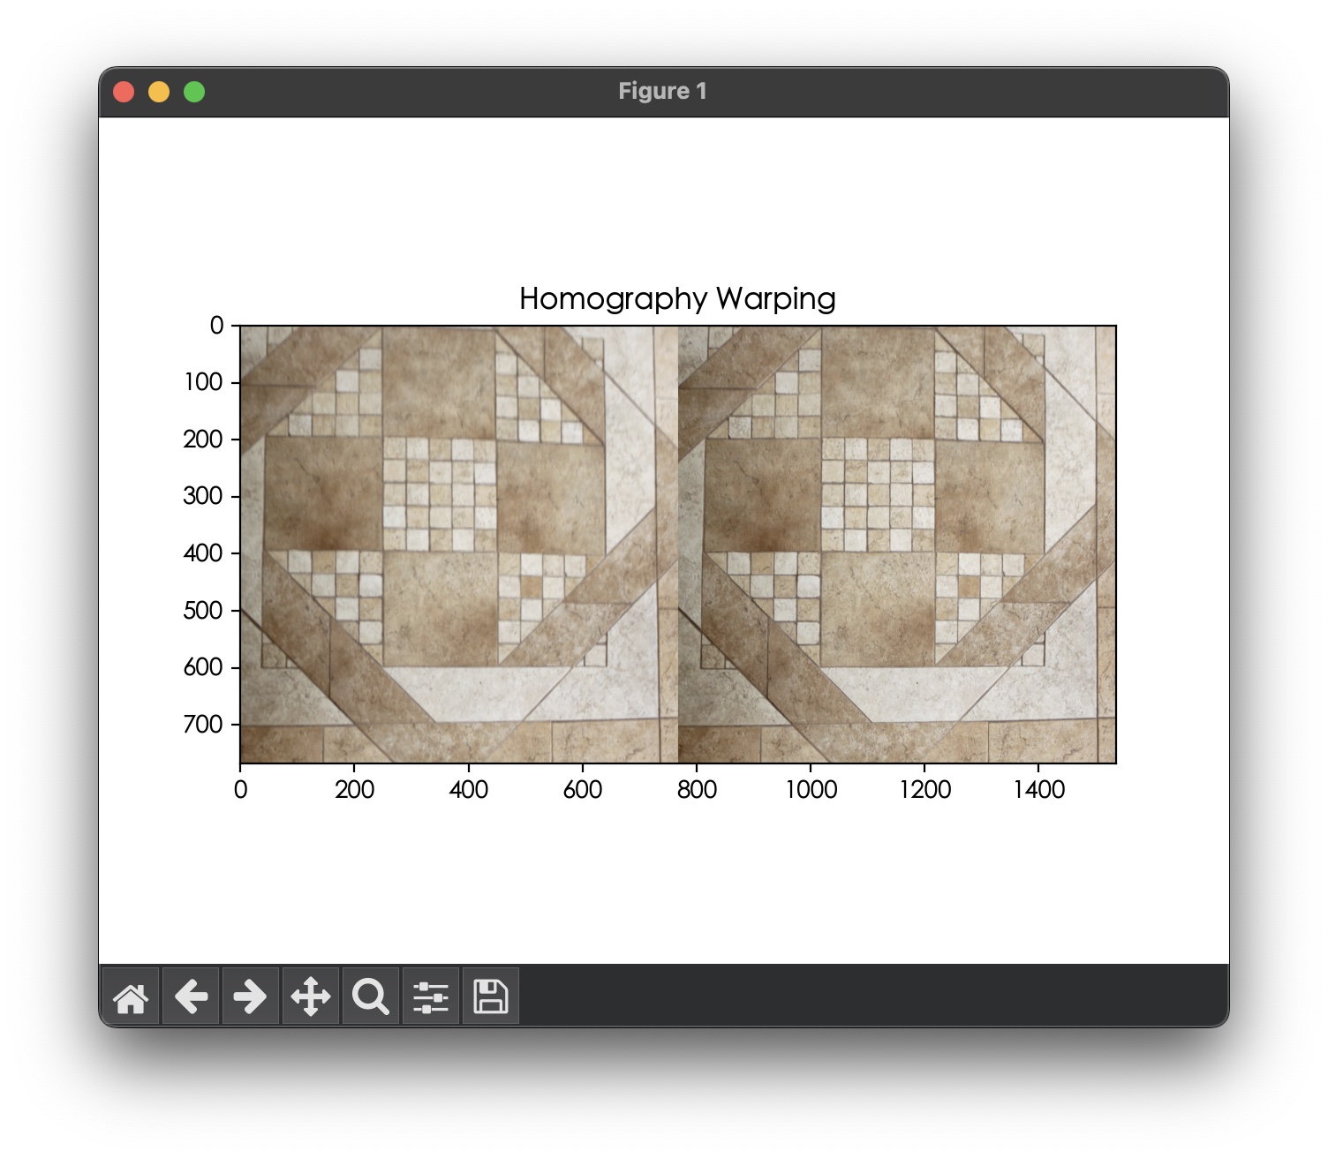
Task: Select the Zoom magnifier tool
Action: coord(371,996)
